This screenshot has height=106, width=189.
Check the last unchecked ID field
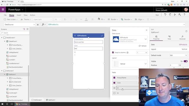click(114, 93)
